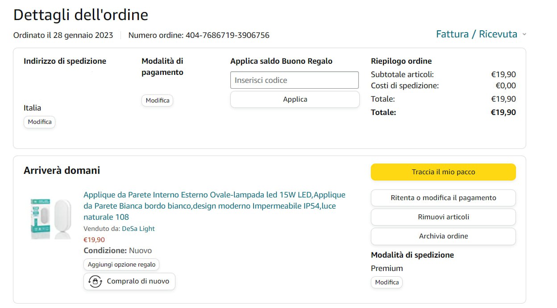The width and height of the screenshot is (557, 308).
Task: Click Aggiungi opzione regalo
Action: point(121,265)
